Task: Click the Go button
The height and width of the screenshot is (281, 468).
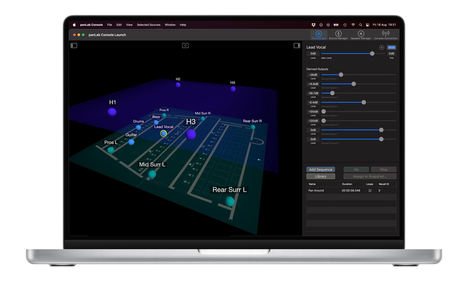Action: (x=356, y=170)
